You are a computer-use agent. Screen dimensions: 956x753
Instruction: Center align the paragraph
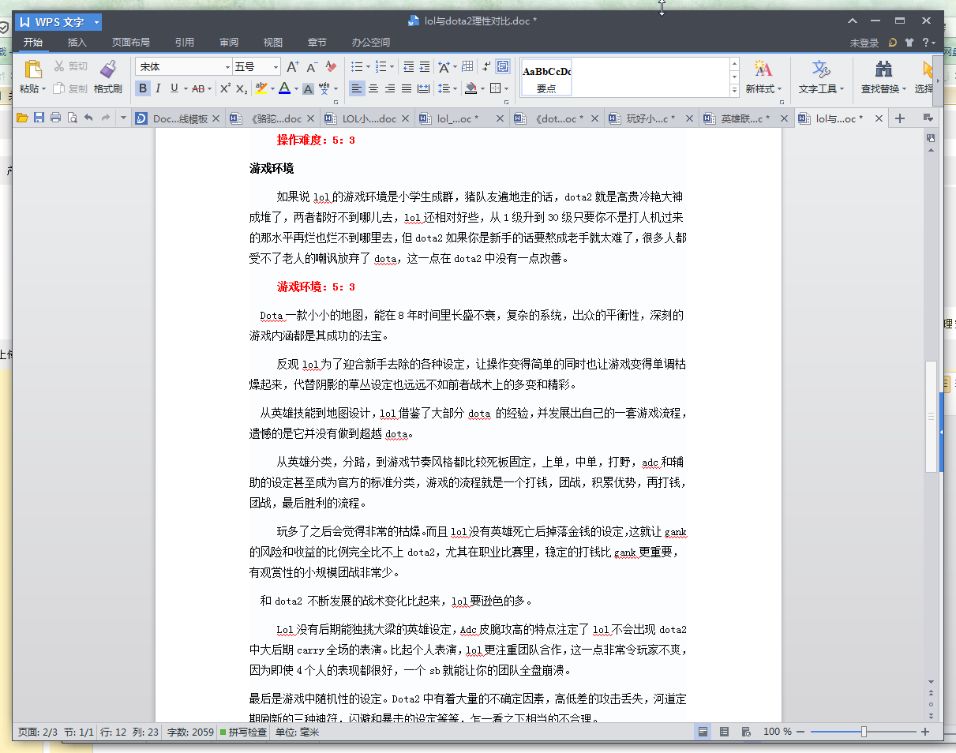point(373,88)
